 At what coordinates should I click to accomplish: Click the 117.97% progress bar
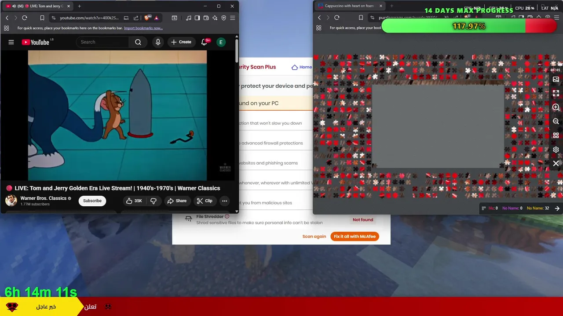469,26
